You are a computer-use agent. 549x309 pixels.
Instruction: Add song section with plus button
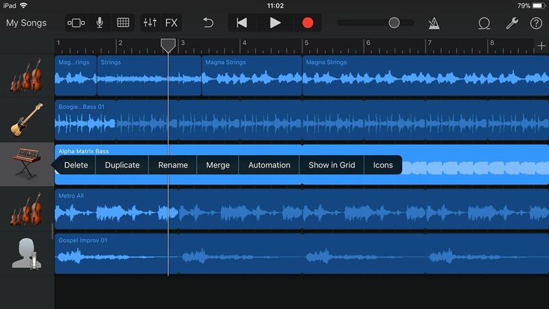[541, 45]
